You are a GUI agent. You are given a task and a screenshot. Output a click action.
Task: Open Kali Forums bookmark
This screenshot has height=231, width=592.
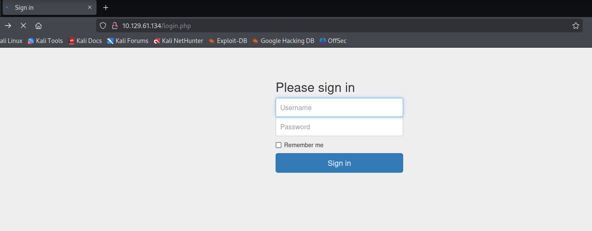pos(128,41)
